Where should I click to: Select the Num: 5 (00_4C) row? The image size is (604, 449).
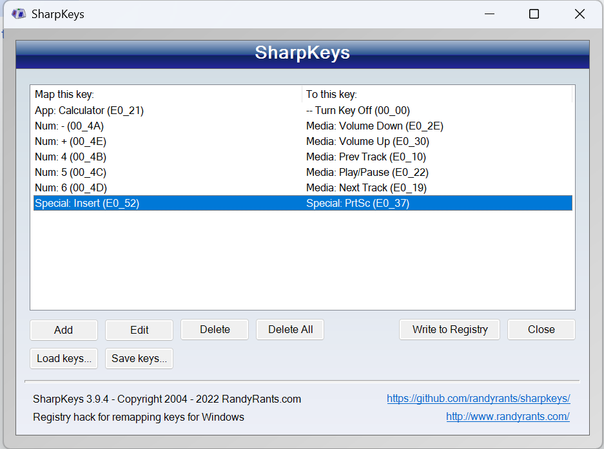click(303, 172)
